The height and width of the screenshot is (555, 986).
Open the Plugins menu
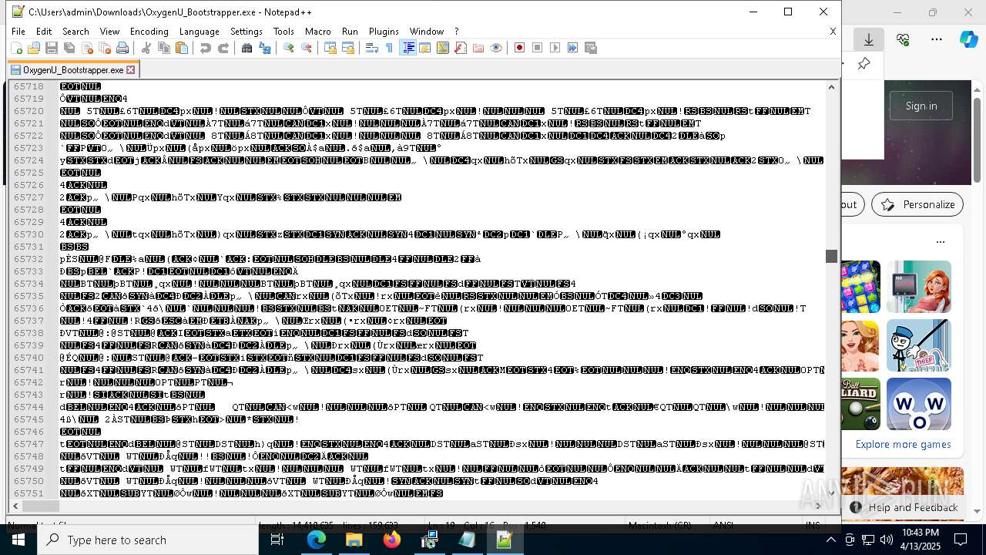[x=384, y=32]
